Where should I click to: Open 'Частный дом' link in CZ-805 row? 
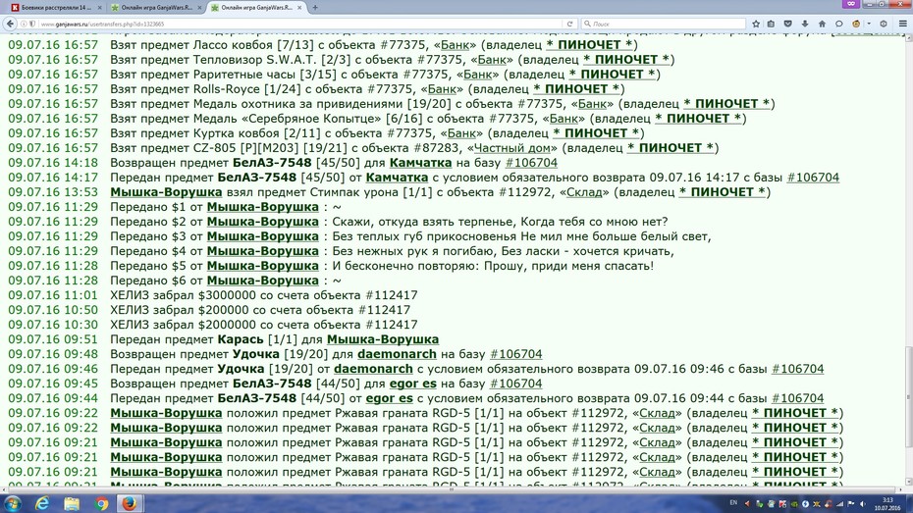click(x=511, y=148)
